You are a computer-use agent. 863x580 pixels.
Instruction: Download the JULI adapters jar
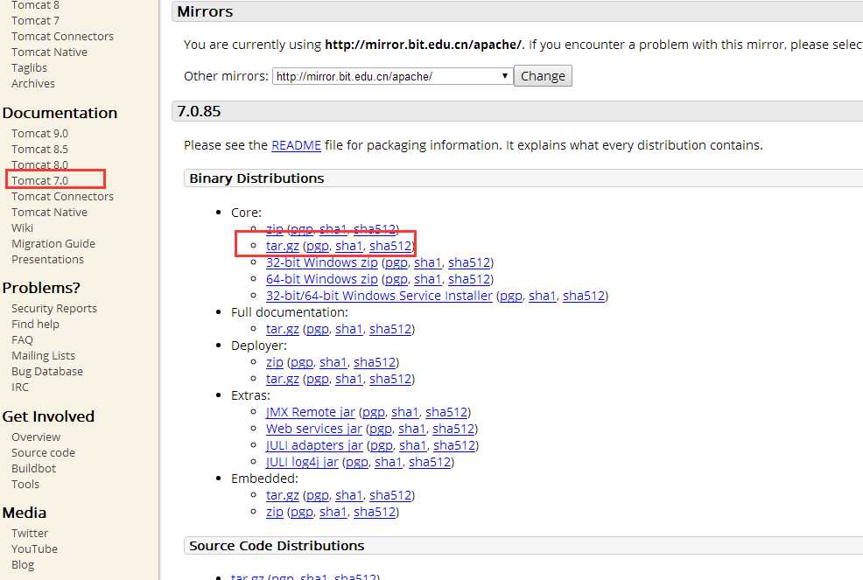(x=314, y=445)
